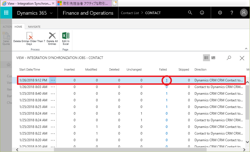Switch to the Japanese 取引先担当者 browser tab
250x152 pixels.
coord(84,3)
